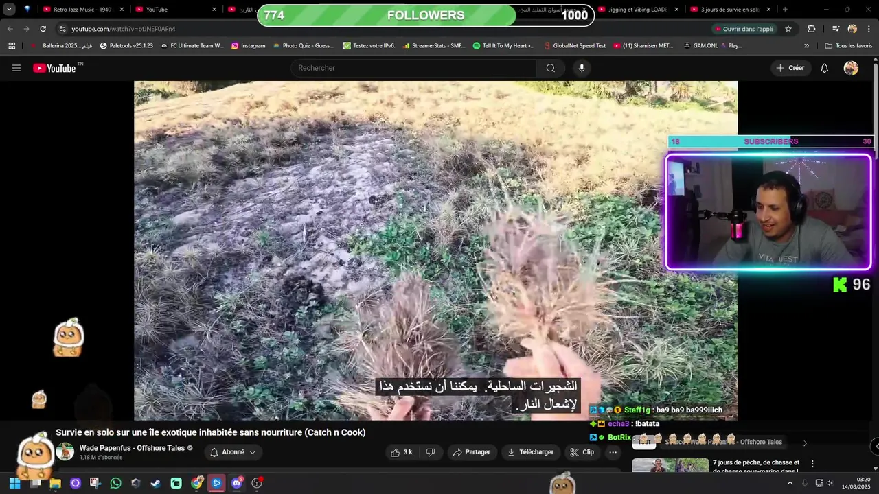Open FC Ultimate Team bookmark
The height and width of the screenshot is (494, 879).
[192, 46]
